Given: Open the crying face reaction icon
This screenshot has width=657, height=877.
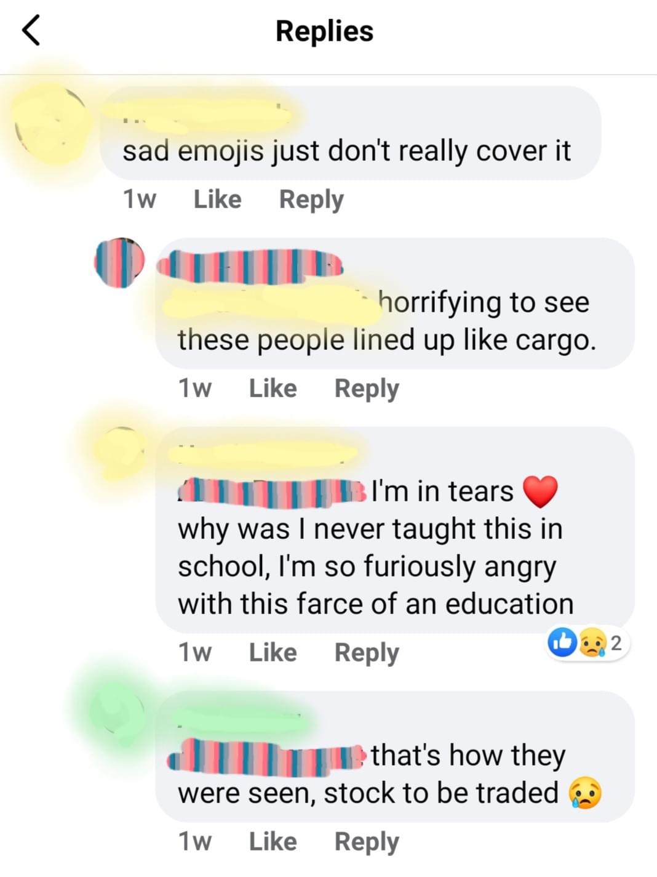Looking at the screenshot, I should pyautogui.click(x=592, y=644).
